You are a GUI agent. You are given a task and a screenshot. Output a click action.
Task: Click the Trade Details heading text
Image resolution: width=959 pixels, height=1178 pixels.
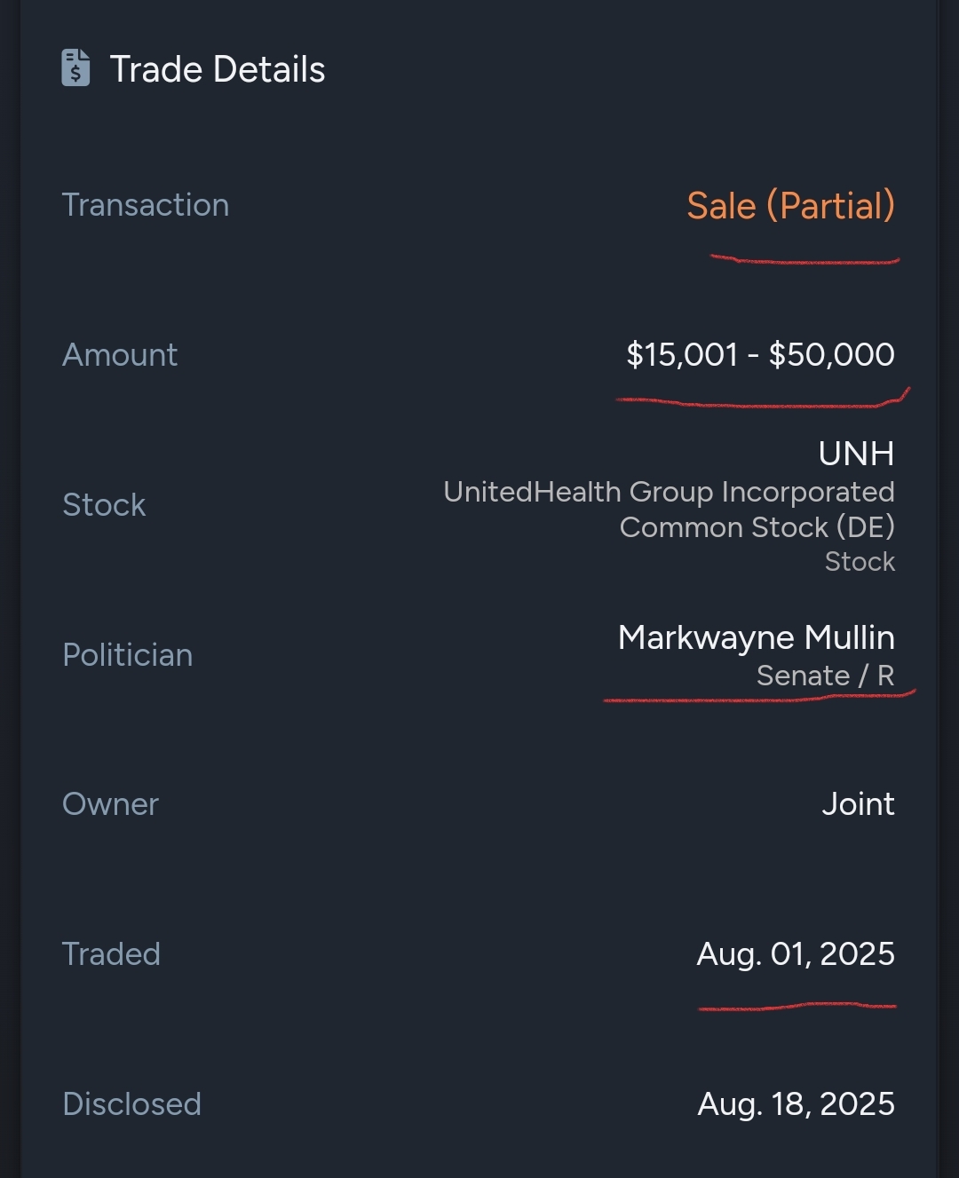coord(217,69)
